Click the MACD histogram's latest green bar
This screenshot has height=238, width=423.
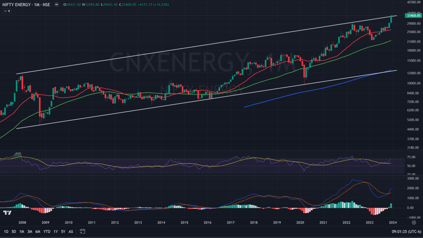point(391,205)
